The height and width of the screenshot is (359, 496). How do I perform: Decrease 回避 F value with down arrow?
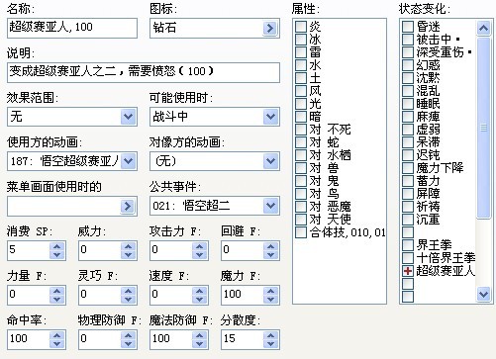270,254
